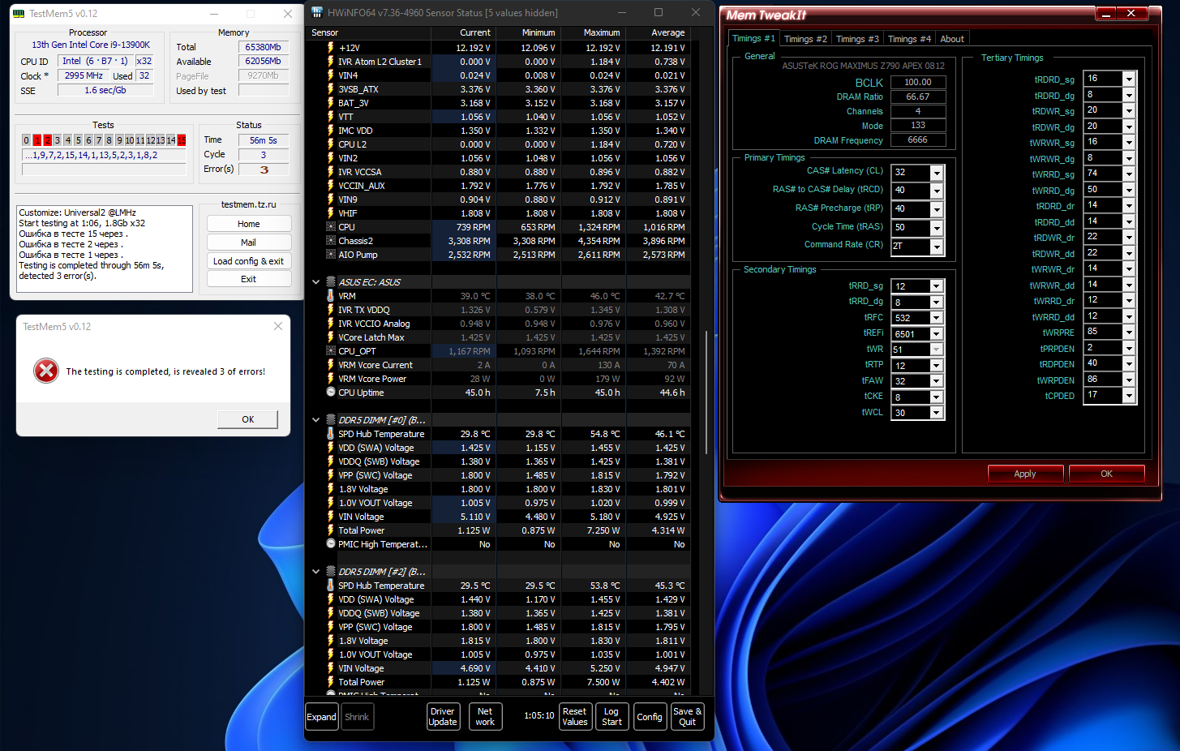
Task: Click the CPU_OPT fan icon
Action: tap(330, 351)
